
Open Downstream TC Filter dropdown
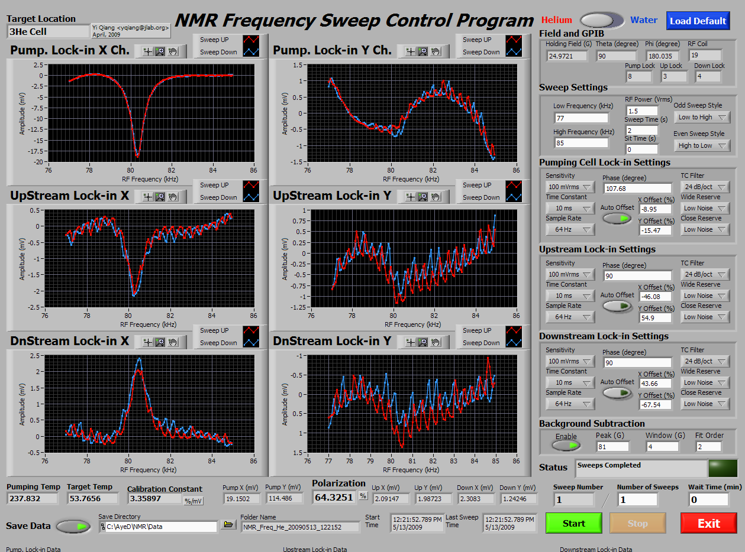(x=706, y=361)
